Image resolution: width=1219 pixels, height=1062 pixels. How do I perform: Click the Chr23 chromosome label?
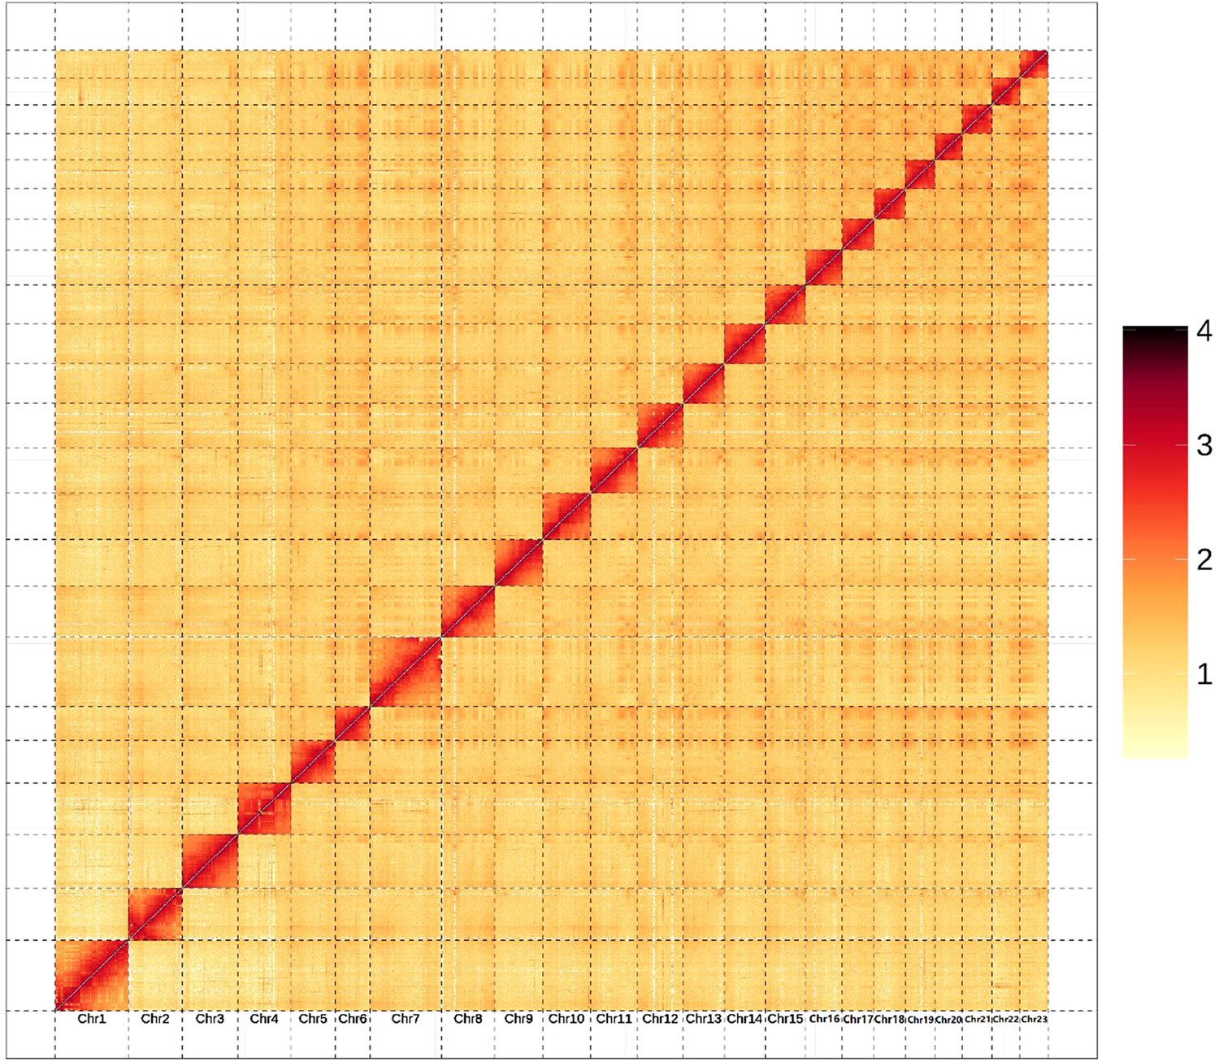pos(1035,1018)
